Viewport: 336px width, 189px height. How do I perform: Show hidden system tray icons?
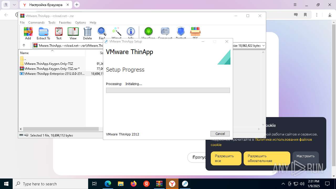[283, 184]
